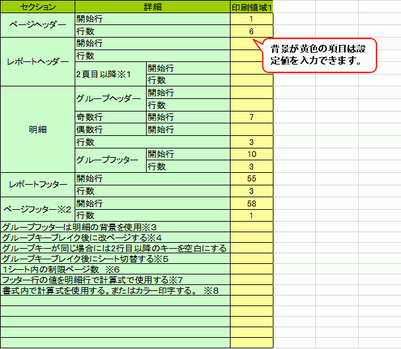Viewport: 401px width, 349px height.
Task: Select グループフッター 行数 value cell showing 3
Action: (x=252, y=166)
